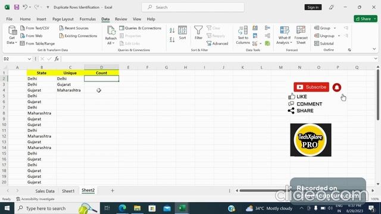Open Microsoft Edge from the taskbar
This screenshot has width=381, height=214.
[122, 208]
